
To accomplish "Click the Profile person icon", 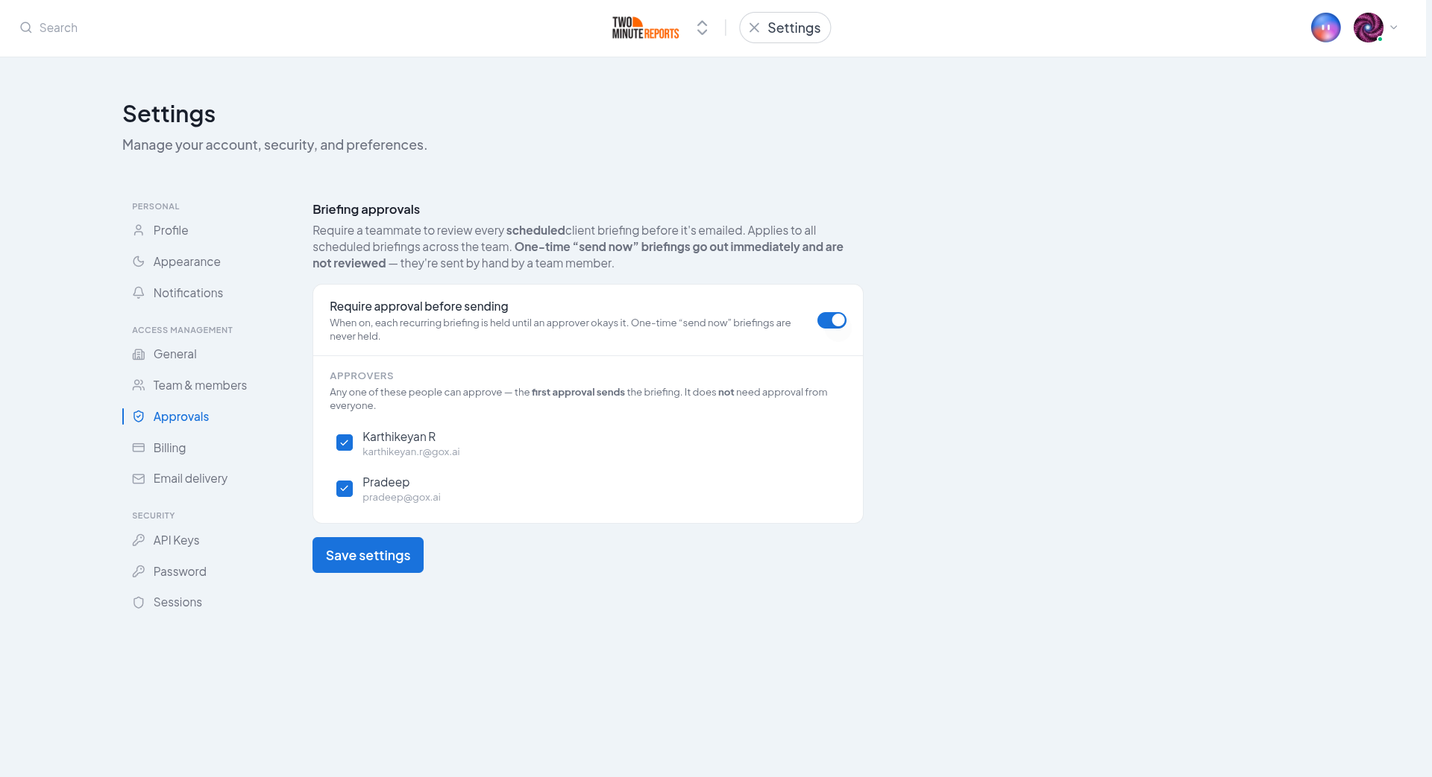I will tap(139, 230).
